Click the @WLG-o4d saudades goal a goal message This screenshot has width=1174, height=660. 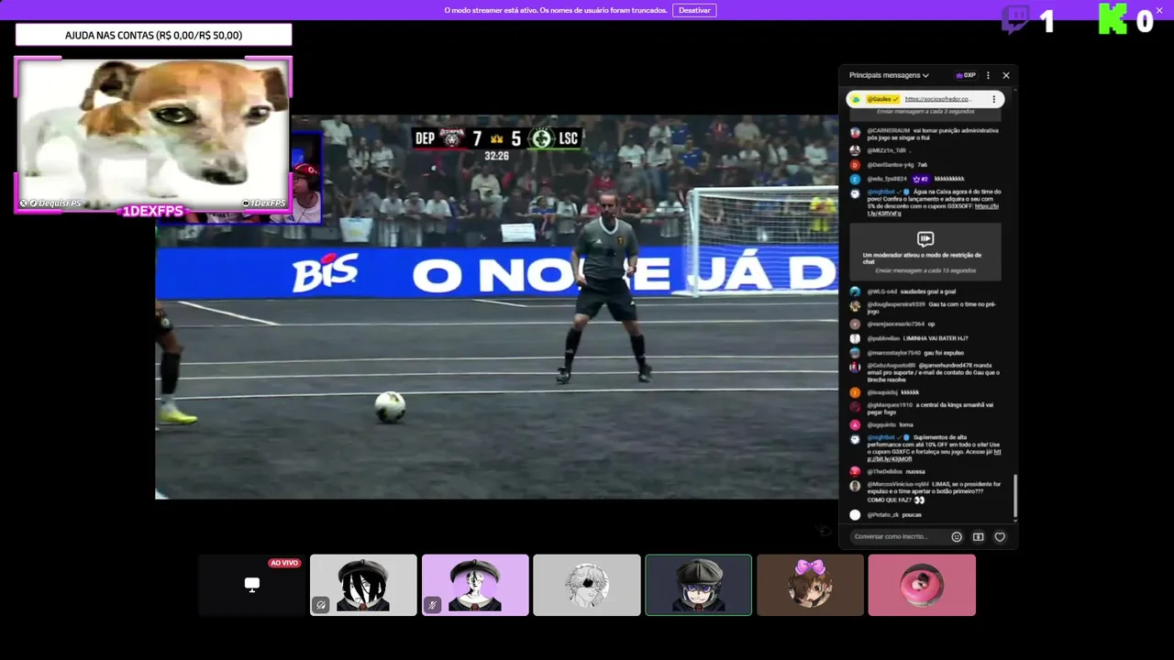[910, 291]
